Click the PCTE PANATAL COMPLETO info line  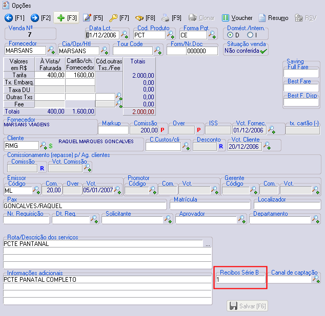(107, 280)
